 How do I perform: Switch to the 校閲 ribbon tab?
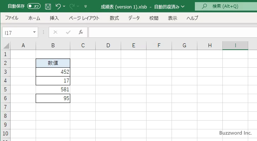(x=154, y=18)
